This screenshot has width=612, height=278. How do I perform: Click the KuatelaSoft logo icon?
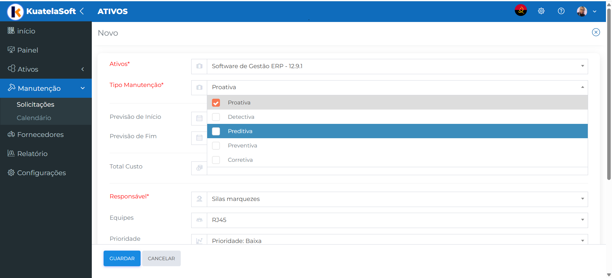click(x=15, y=12)
